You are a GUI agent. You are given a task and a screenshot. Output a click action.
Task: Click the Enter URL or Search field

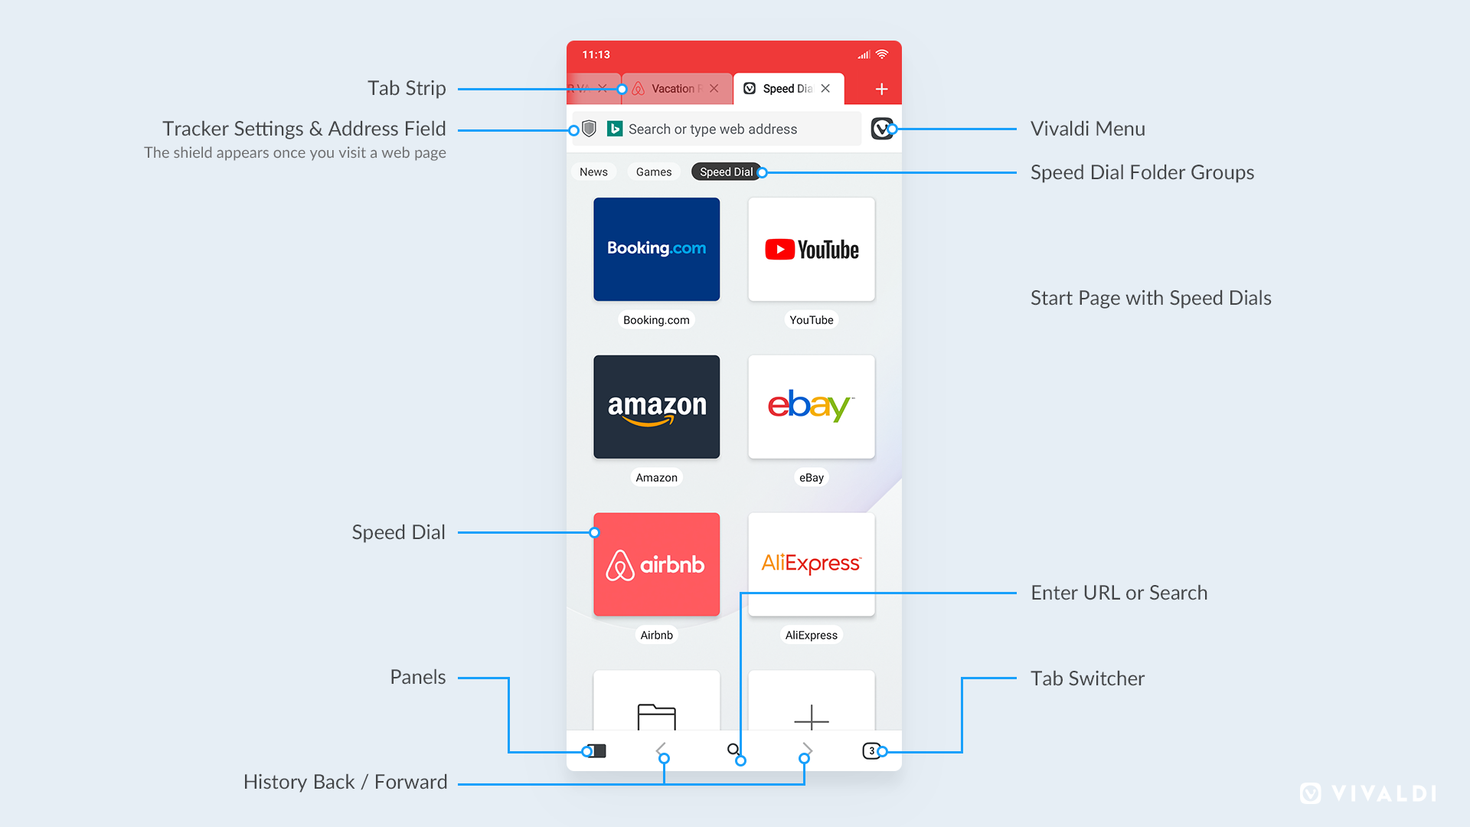(734, 749)
